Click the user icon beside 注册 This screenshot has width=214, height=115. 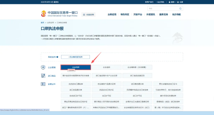[x=178, y=2]
